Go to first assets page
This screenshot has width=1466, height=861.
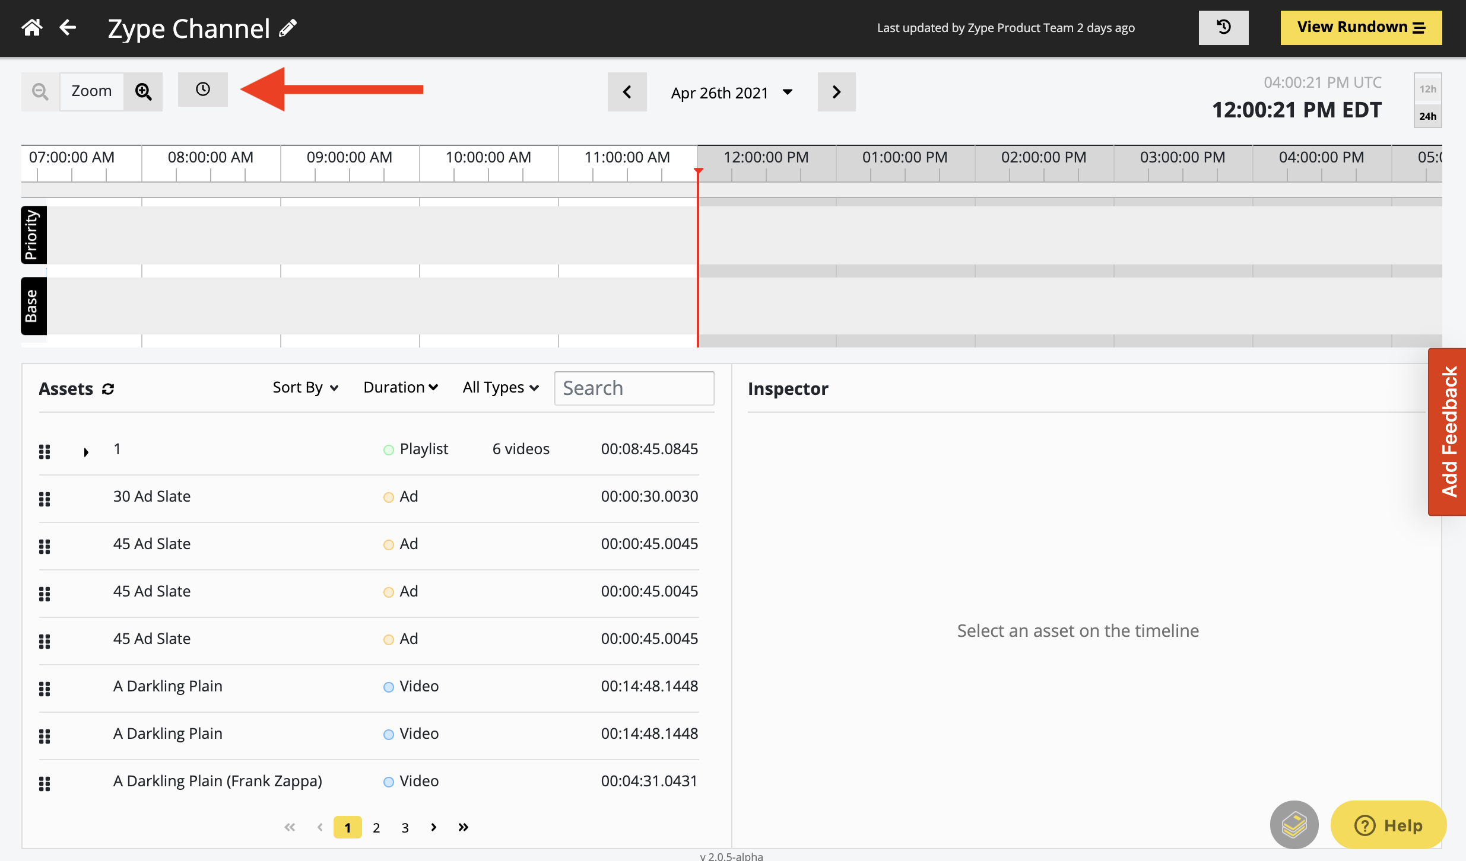point(290,827)
